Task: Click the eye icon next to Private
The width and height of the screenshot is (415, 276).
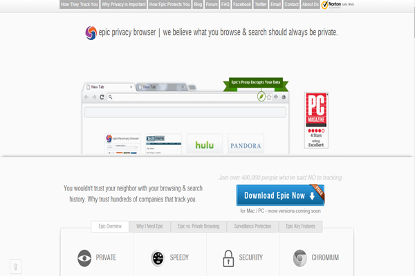Action: point(84,258)
